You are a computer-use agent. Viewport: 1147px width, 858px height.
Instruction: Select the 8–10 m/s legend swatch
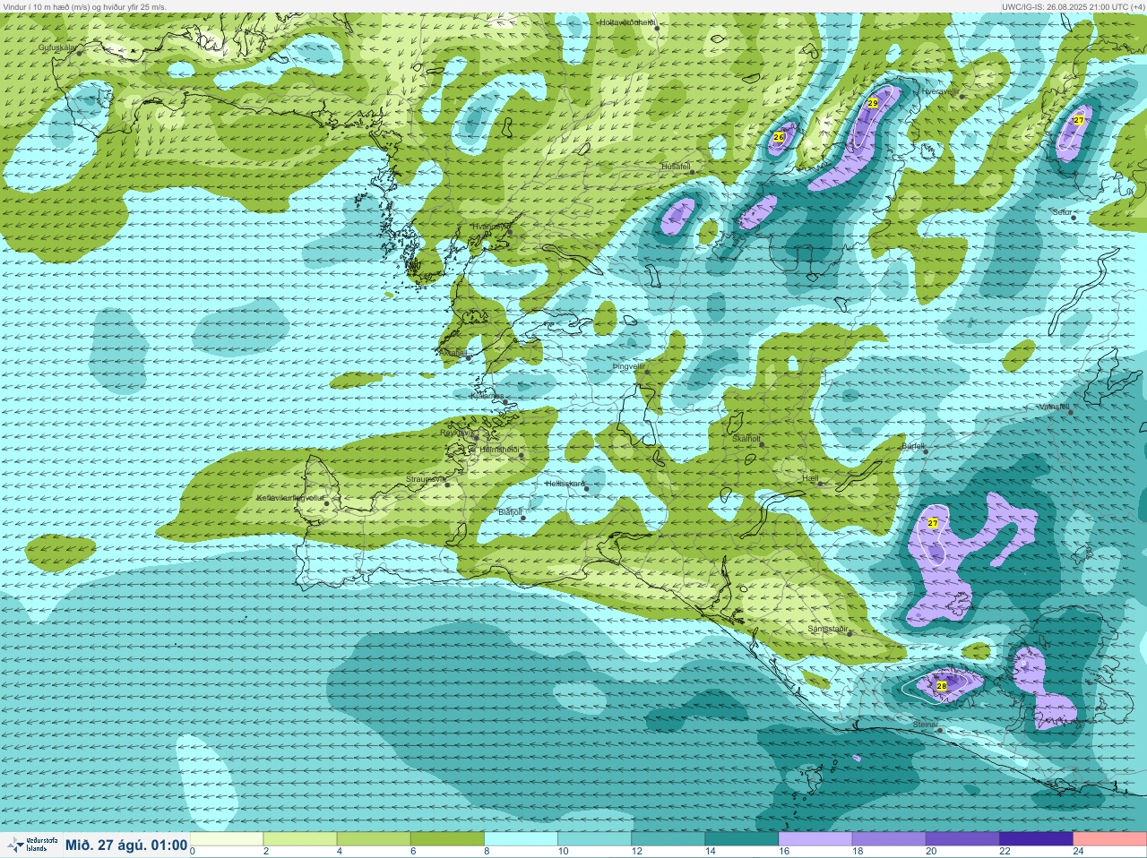coord(521,839)
